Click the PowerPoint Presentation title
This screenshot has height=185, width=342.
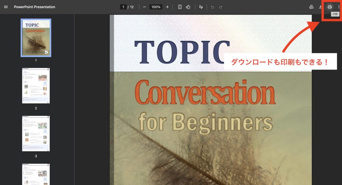[x=35, y=7]
